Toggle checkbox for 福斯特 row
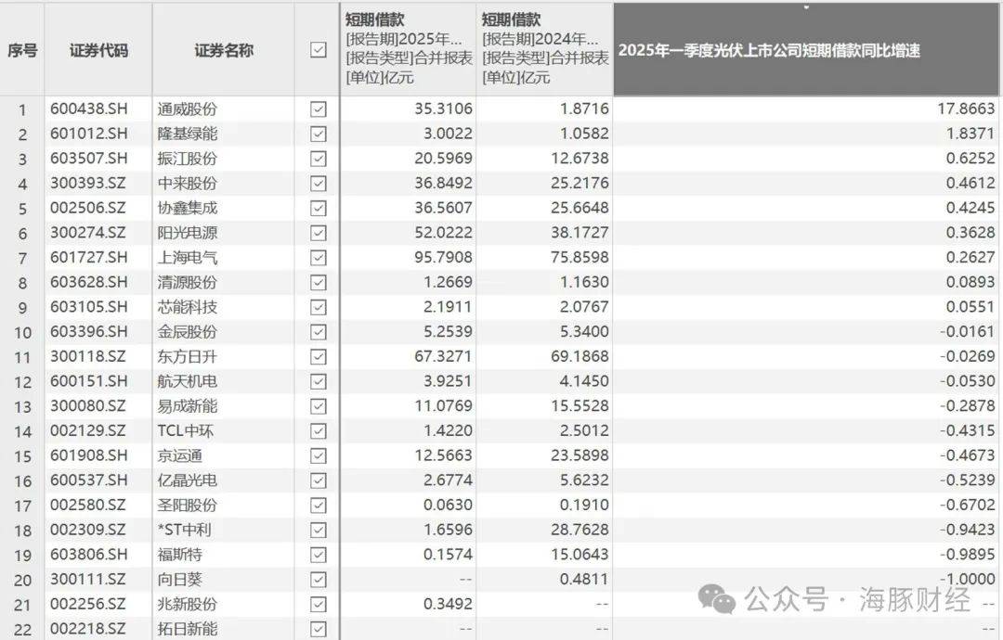The width and height of the screenshot is (1003, 640). [x=319, y=555]
